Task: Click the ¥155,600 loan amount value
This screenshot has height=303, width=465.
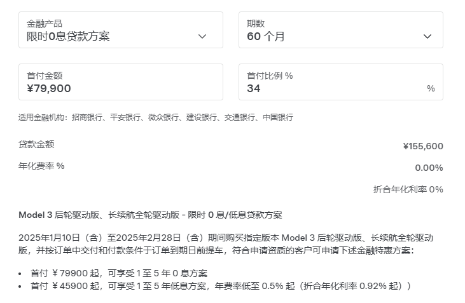Action: 423,146
